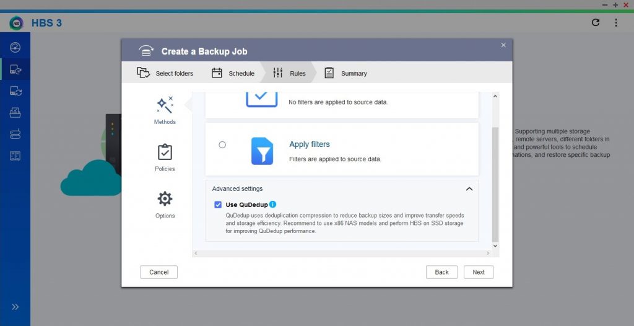This screenshot has width=634, height=326.
Task: Uncheck the Use QuDedup checkbox
Action: (218, 205)
